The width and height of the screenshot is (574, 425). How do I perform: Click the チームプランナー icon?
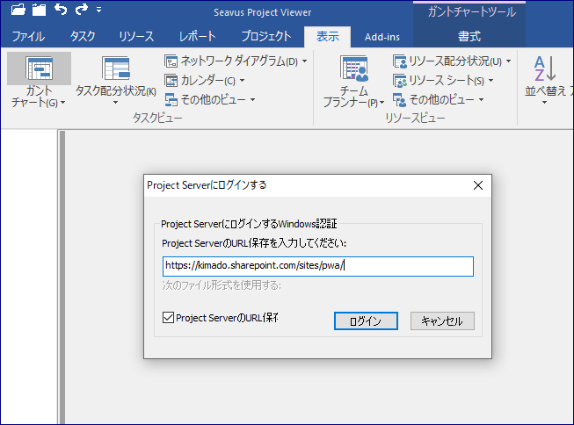pyautogui.click(x=354, y=68)
